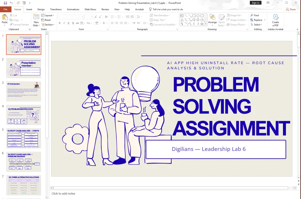
Task: Click the Cut scissors tool
Action: pyautogui.click(x=14, y=15)
